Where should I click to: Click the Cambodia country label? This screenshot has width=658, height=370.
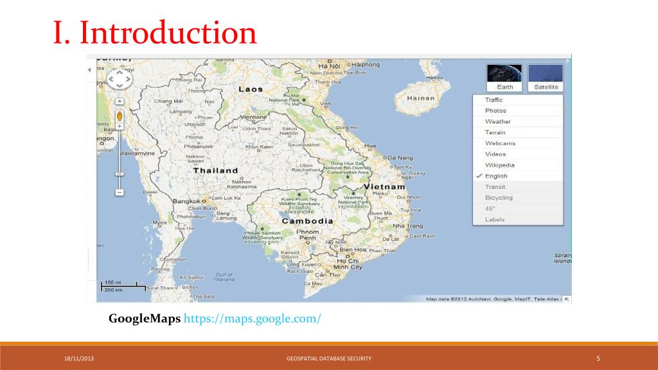(x=307, y=221)
